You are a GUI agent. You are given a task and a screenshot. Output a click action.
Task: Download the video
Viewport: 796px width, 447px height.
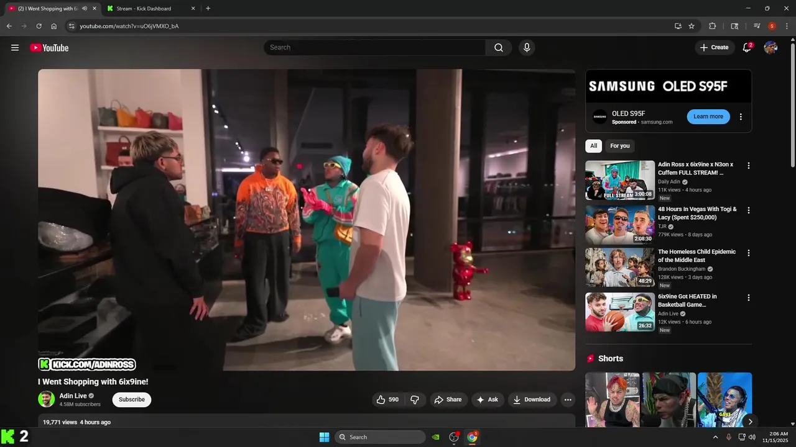pos(532,400)
